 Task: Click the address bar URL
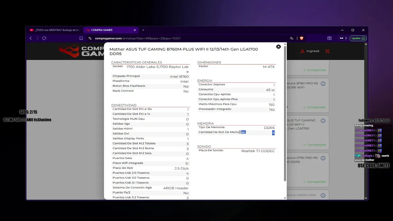click(x=138, y=38)
